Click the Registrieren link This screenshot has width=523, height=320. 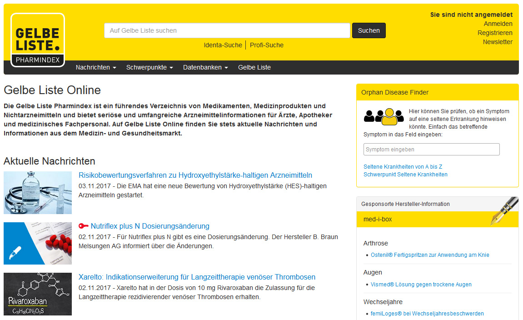(495, 33)
